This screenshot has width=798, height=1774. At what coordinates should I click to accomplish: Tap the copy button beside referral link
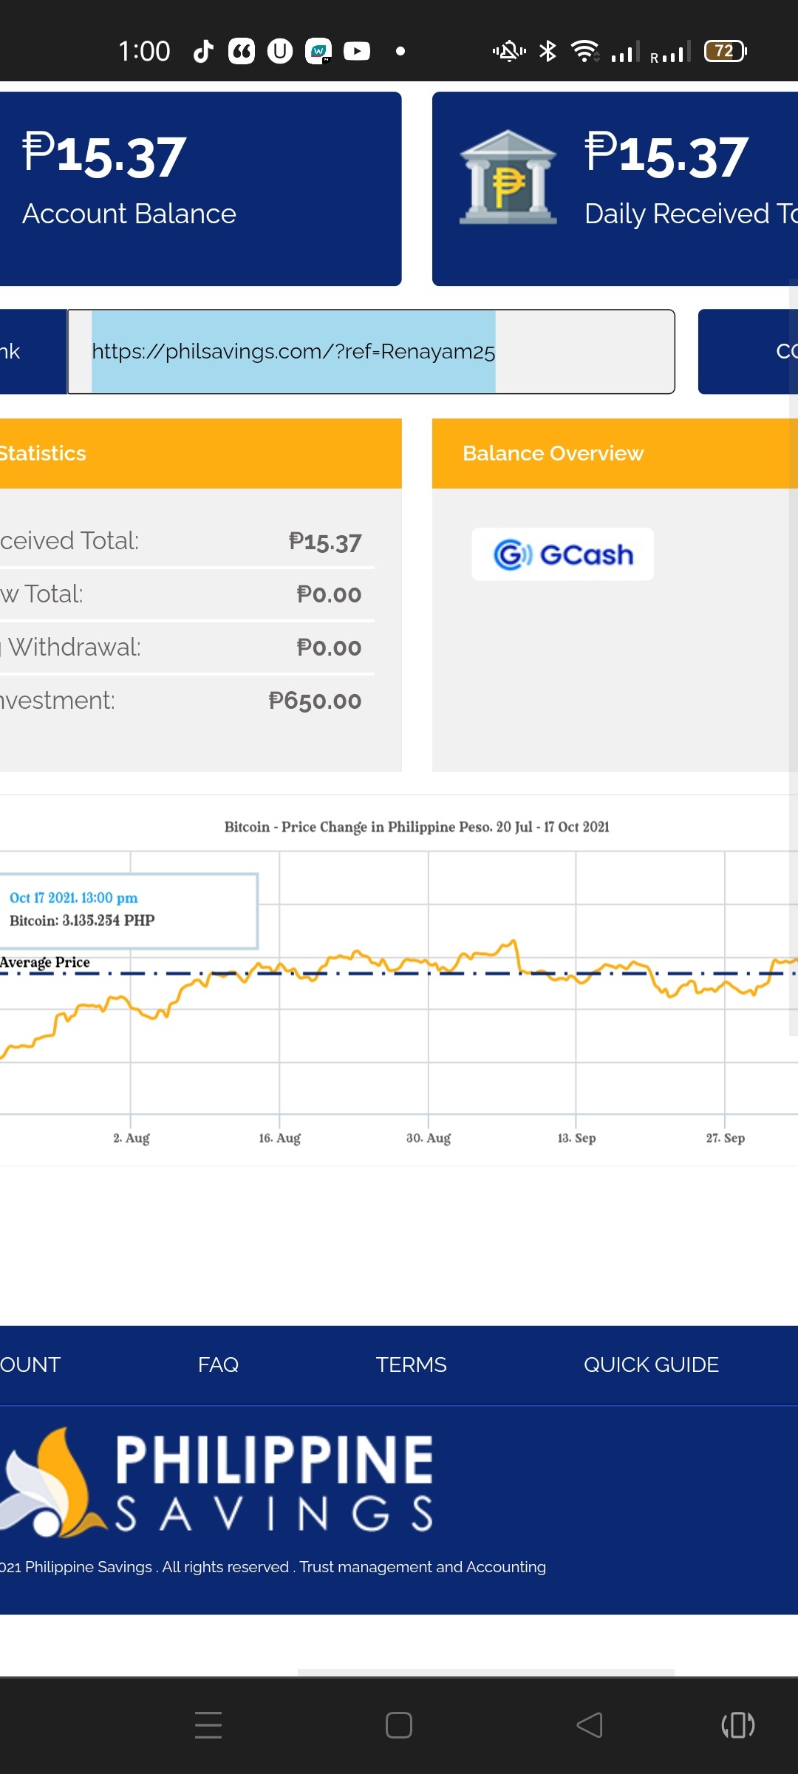tap(748, 352)
